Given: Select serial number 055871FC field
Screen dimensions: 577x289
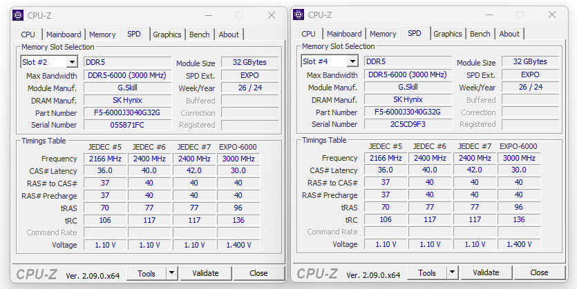Looking at the screenshot, I should pos(127,125).
